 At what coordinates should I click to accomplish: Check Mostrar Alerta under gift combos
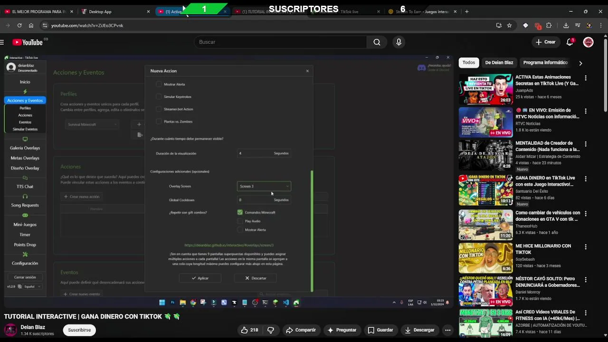pos(240,229)
